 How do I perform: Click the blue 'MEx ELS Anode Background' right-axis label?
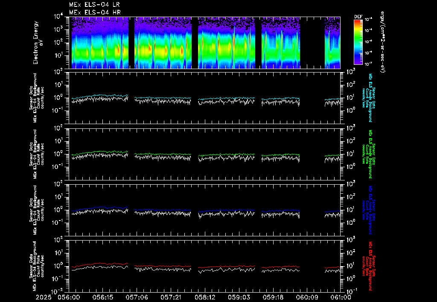click(x=370, y=210)
